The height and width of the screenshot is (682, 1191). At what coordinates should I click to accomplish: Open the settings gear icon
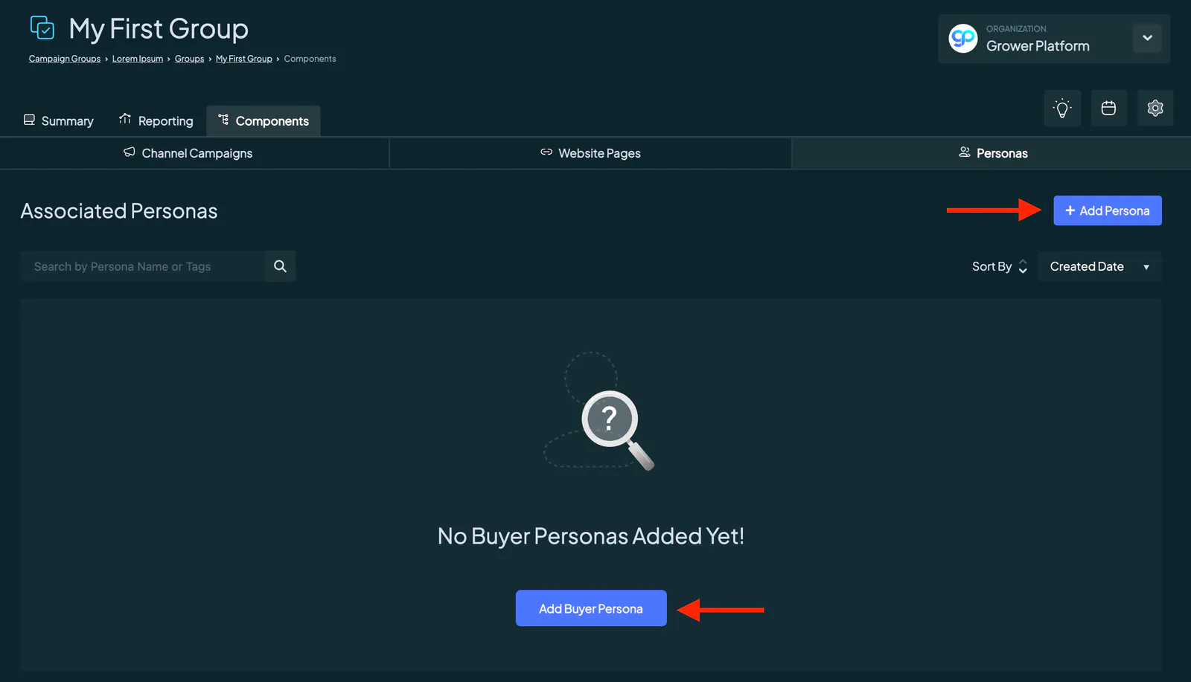coord(1155,109)
